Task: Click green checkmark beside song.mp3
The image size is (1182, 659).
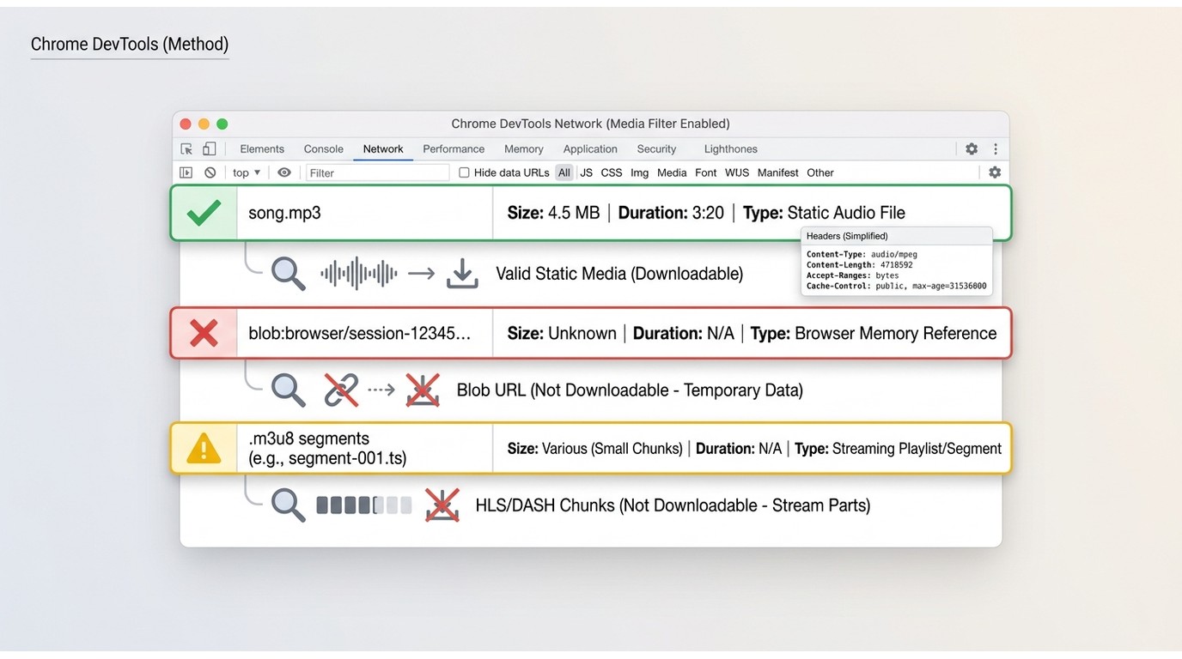Action: [204, 213]
